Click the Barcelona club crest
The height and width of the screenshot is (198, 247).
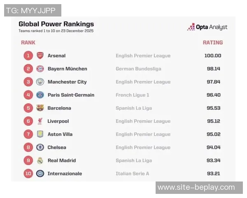coord(40,108)
